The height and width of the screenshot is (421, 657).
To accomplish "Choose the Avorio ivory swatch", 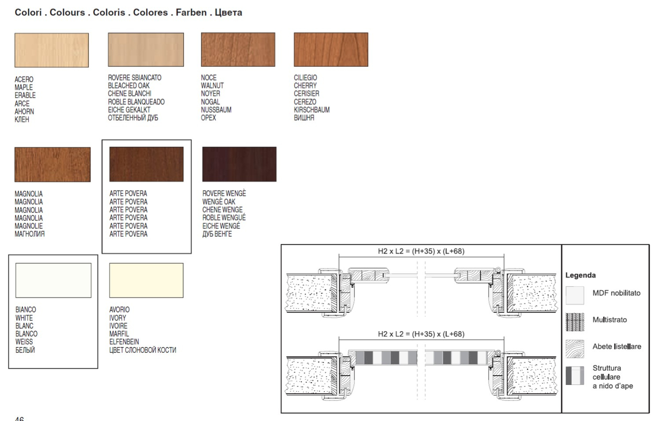I will pos(146,280).
